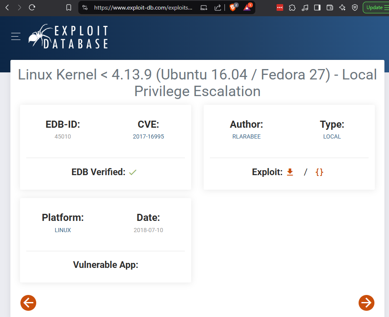Open LINUX platform link
This screenshot has width=389, height=317.
63,230
